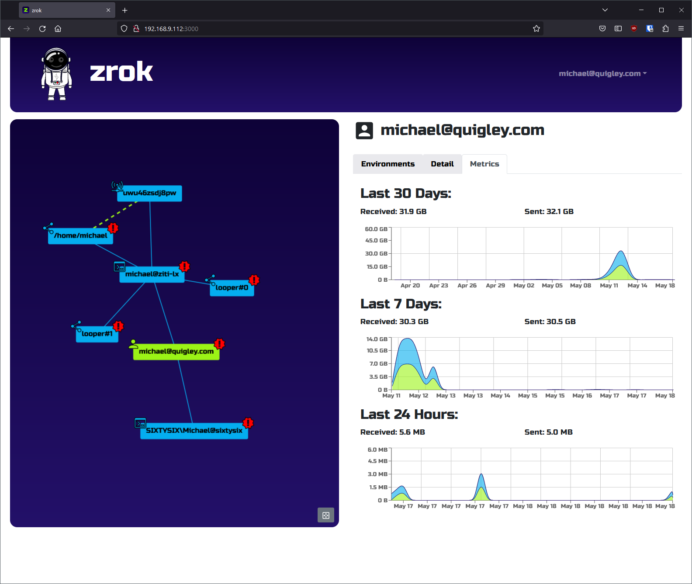Click the red alert badge on michael@ziti-lx node
Viewport: 692px width, 584px height.
[184, 266]
